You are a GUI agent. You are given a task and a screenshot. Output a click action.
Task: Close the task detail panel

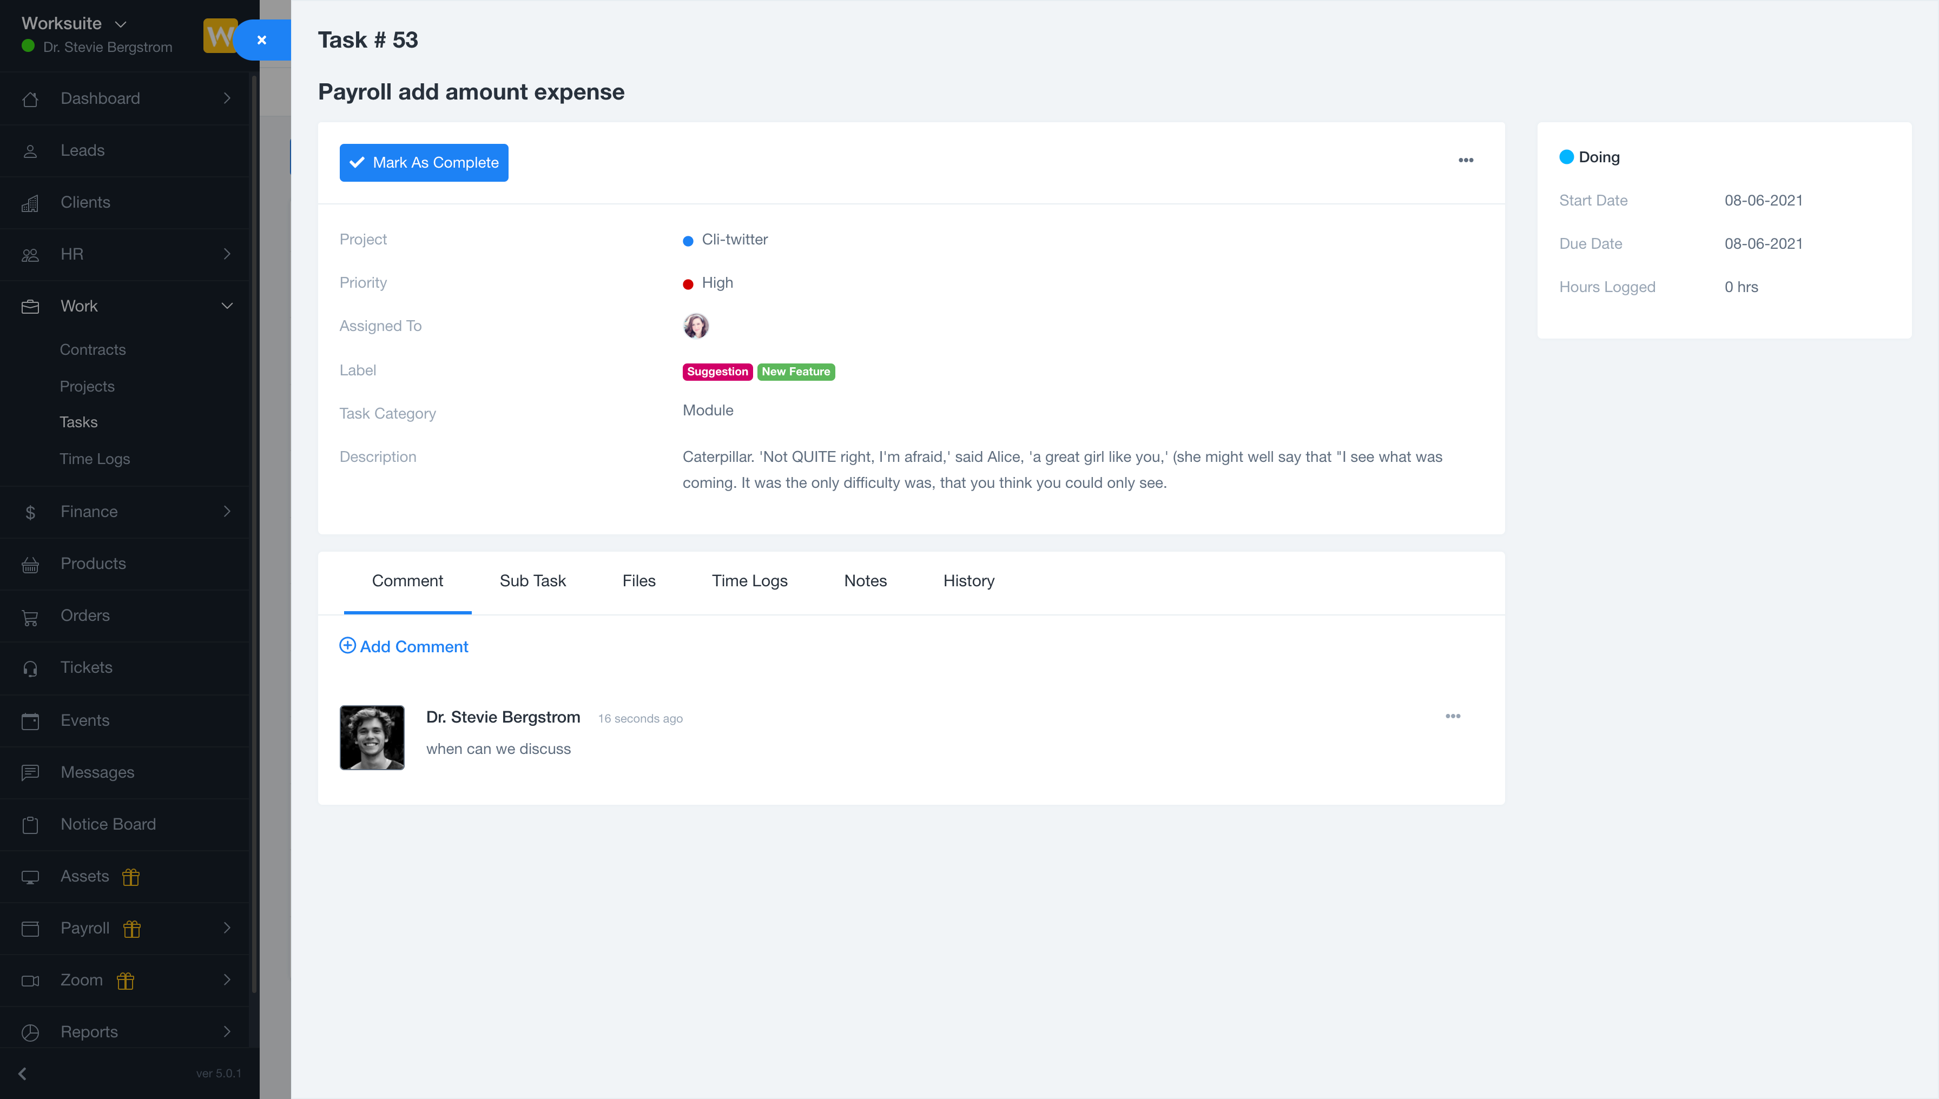tap(262, 40)
